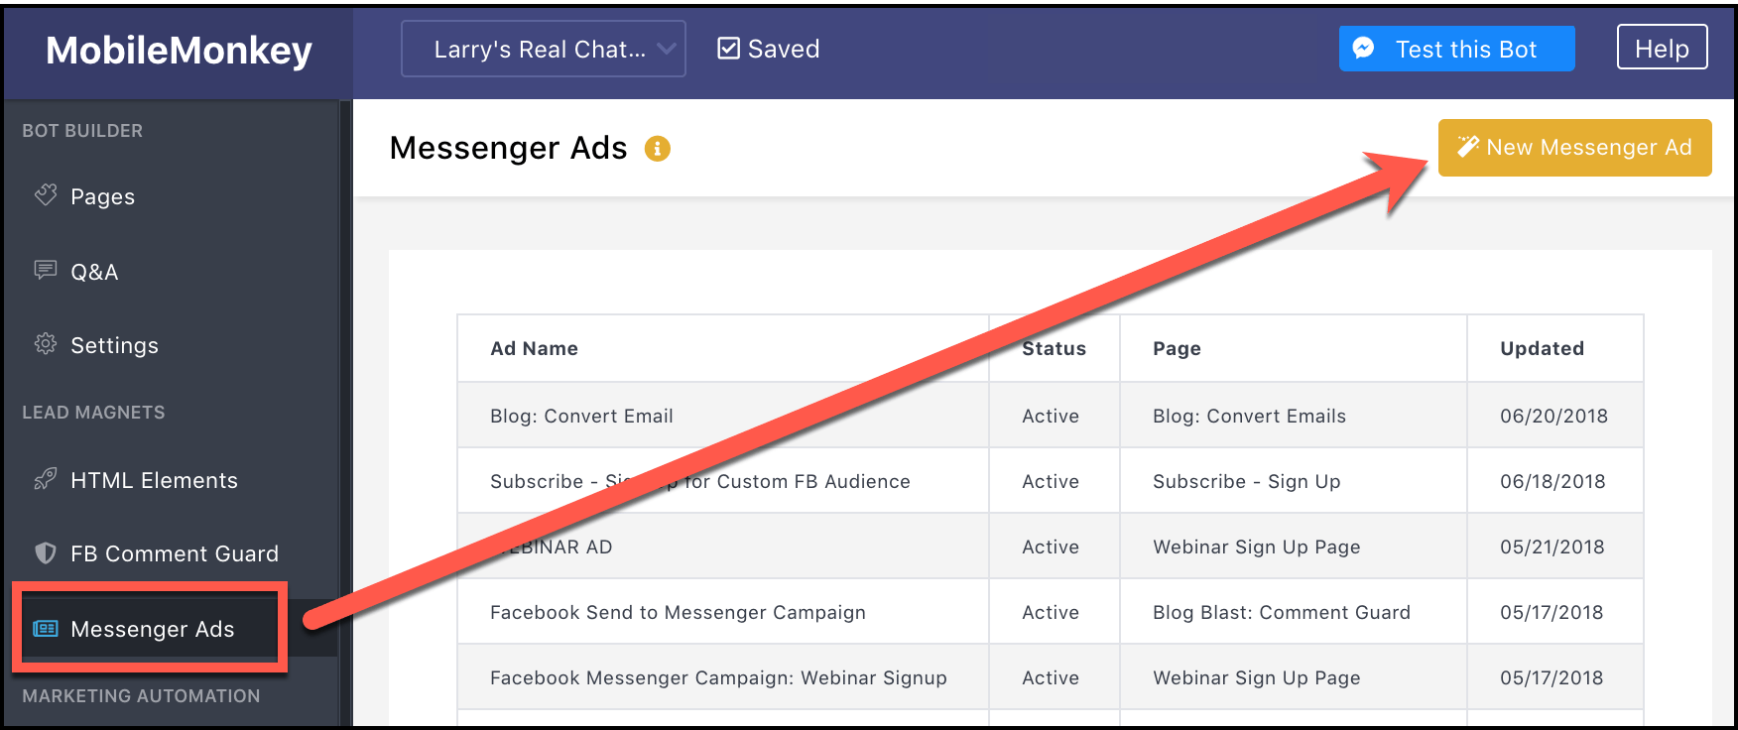Select Messenger Ads menu item
The width and height of the screenshot is (1738, 730).
click(x=152, y=629)
